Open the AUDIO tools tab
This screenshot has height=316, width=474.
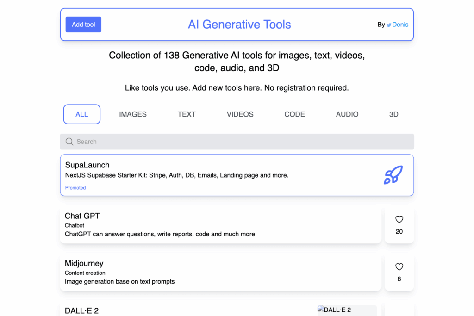(x=347, y=114)
